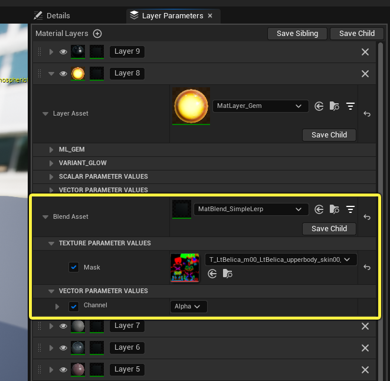Use selected asset for Layer Asset
Screen dimensions: 390x381
319,106
